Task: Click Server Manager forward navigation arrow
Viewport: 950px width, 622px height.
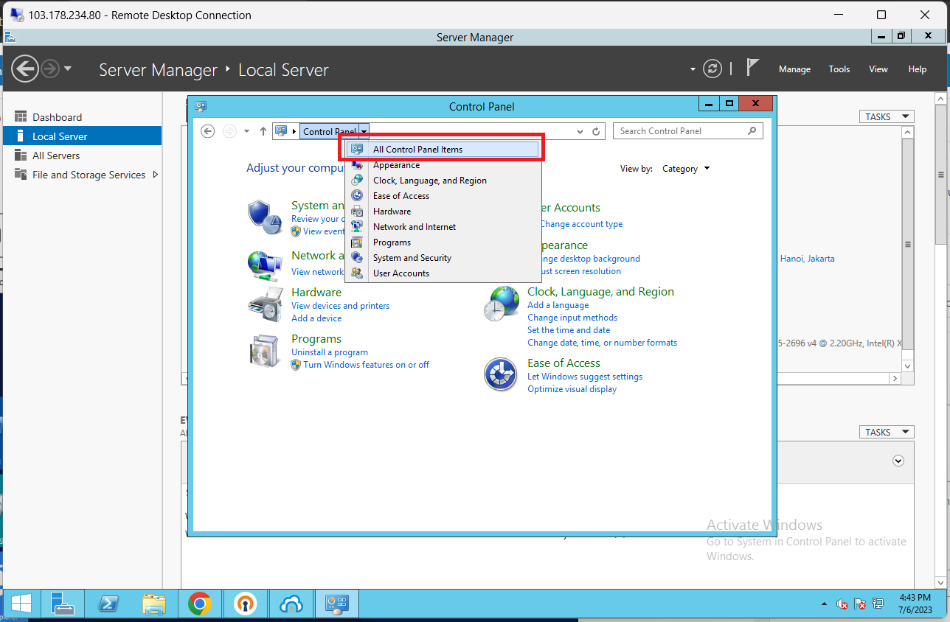Action: (x=49, y=69)
